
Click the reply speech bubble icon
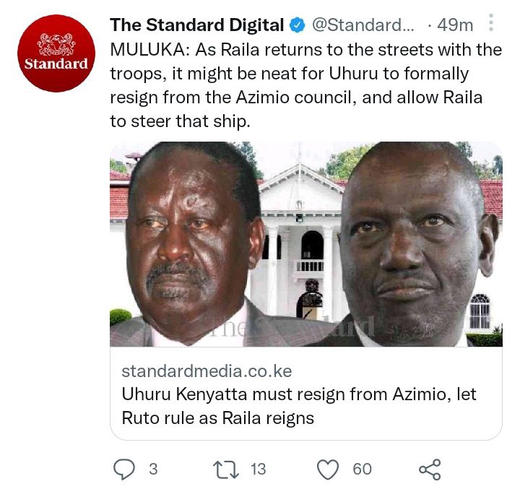tap(124, 469)
